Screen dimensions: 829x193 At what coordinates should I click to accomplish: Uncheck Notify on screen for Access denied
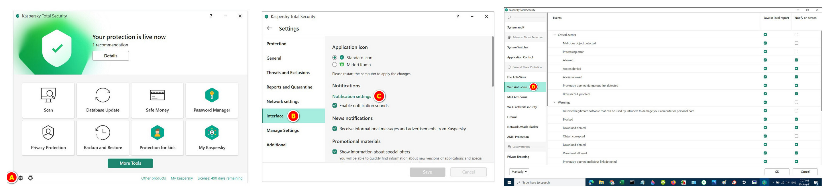click(x=796, y=68)
